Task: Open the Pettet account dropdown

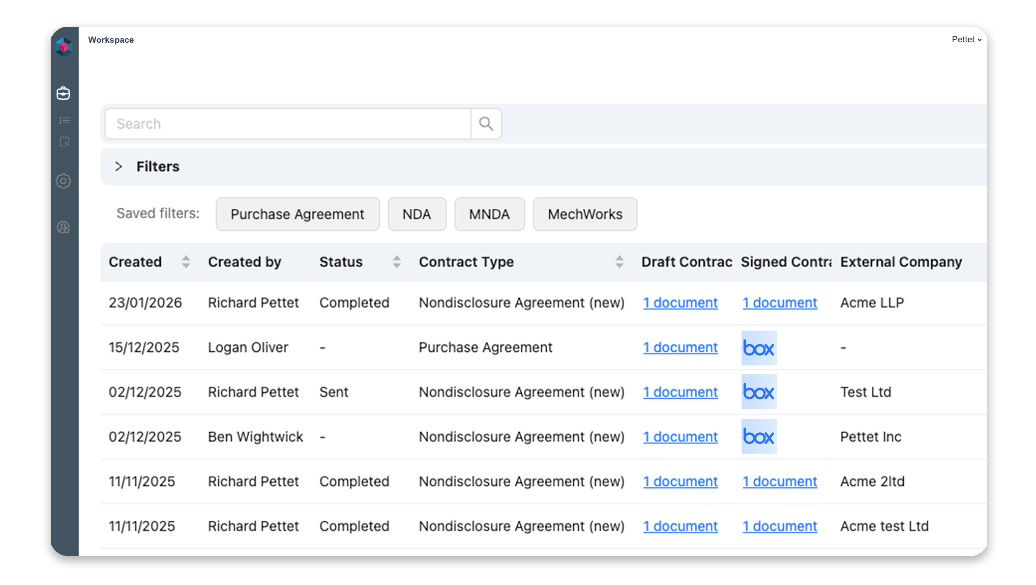Action: tap(967, 40)
